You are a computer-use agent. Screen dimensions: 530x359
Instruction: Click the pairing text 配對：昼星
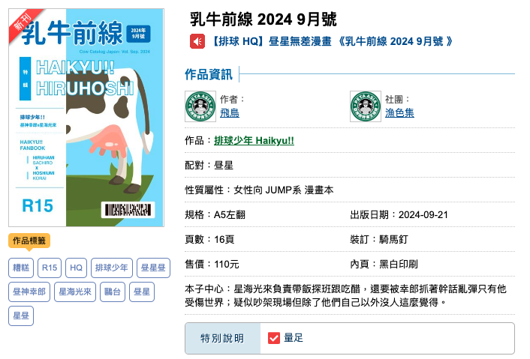point(209,166)
